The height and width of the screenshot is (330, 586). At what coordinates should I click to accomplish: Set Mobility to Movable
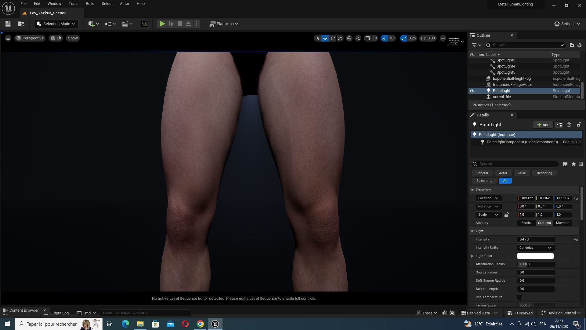tap(562, 223)
